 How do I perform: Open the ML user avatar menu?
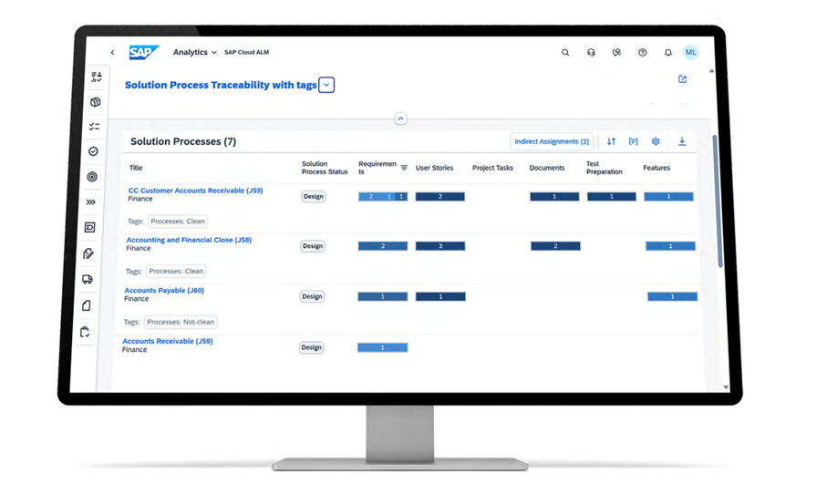click(x=690, y=52)
